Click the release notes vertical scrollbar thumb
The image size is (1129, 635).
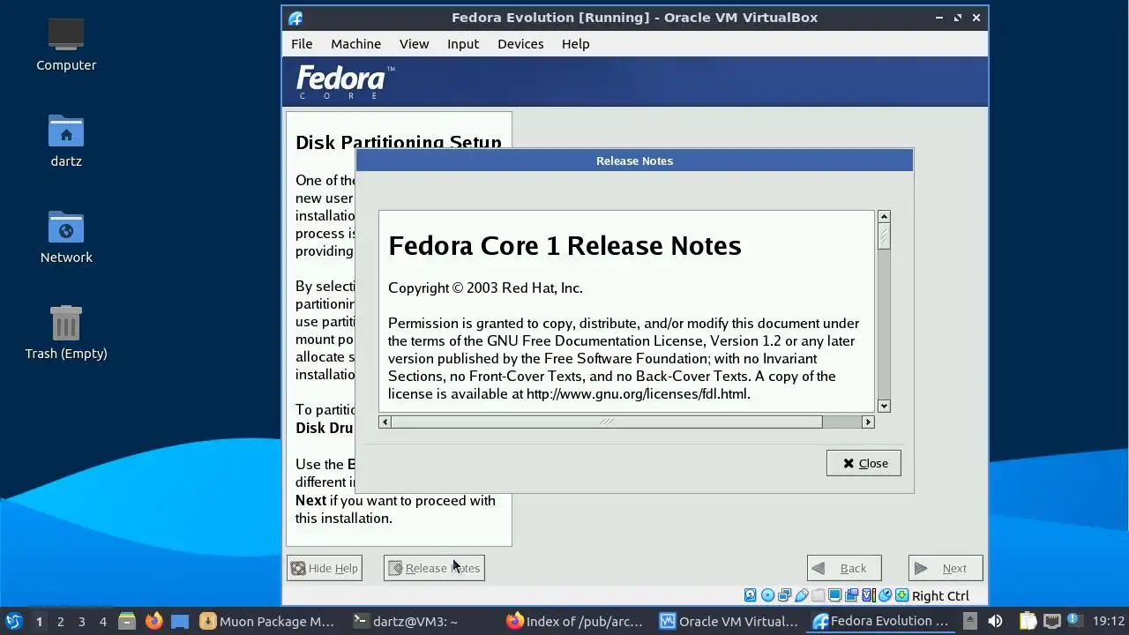point(884,236)
